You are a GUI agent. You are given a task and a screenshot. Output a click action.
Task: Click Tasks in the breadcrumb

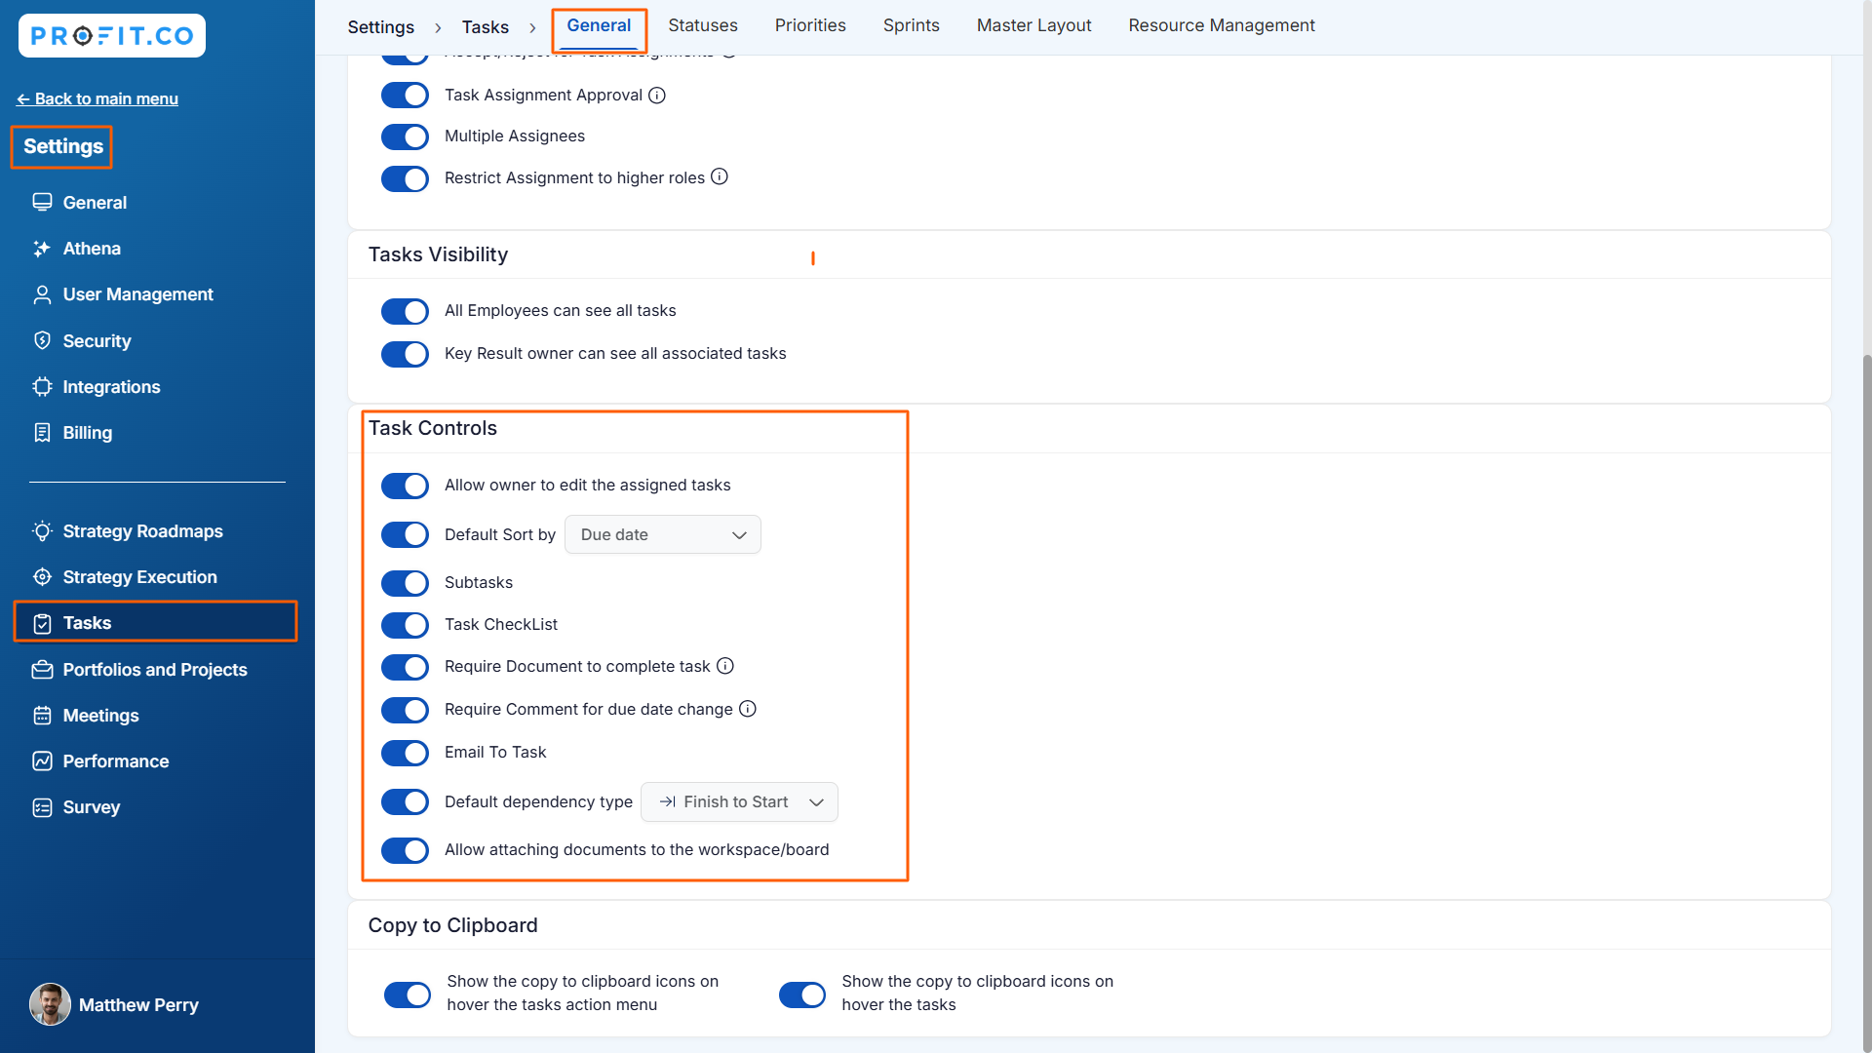(x=486, y=27)
